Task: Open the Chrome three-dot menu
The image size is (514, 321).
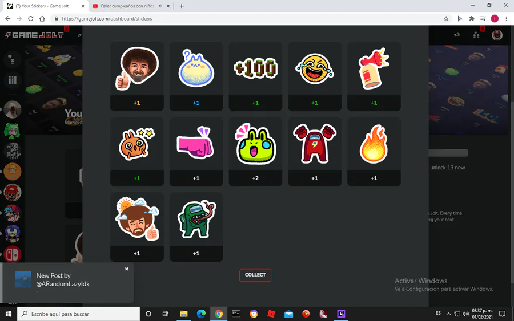Action: 506,19
